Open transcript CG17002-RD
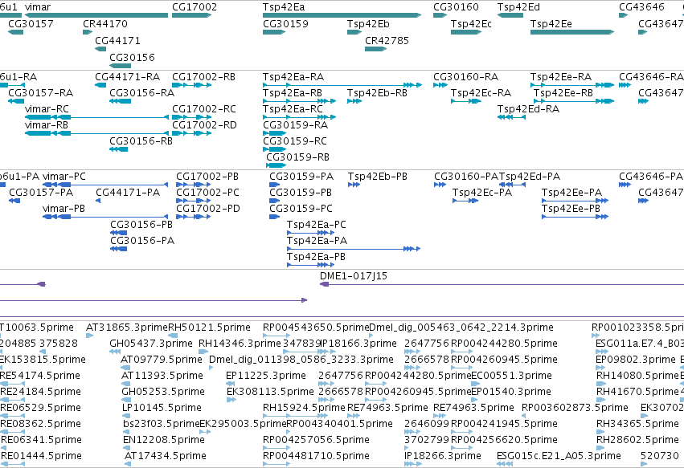The image size is (684, 468). [x=191, y=133]
